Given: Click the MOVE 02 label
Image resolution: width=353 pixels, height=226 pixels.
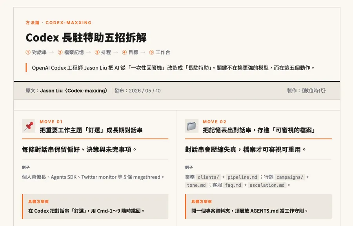Looking at the screenshot, I should point(214,122).
